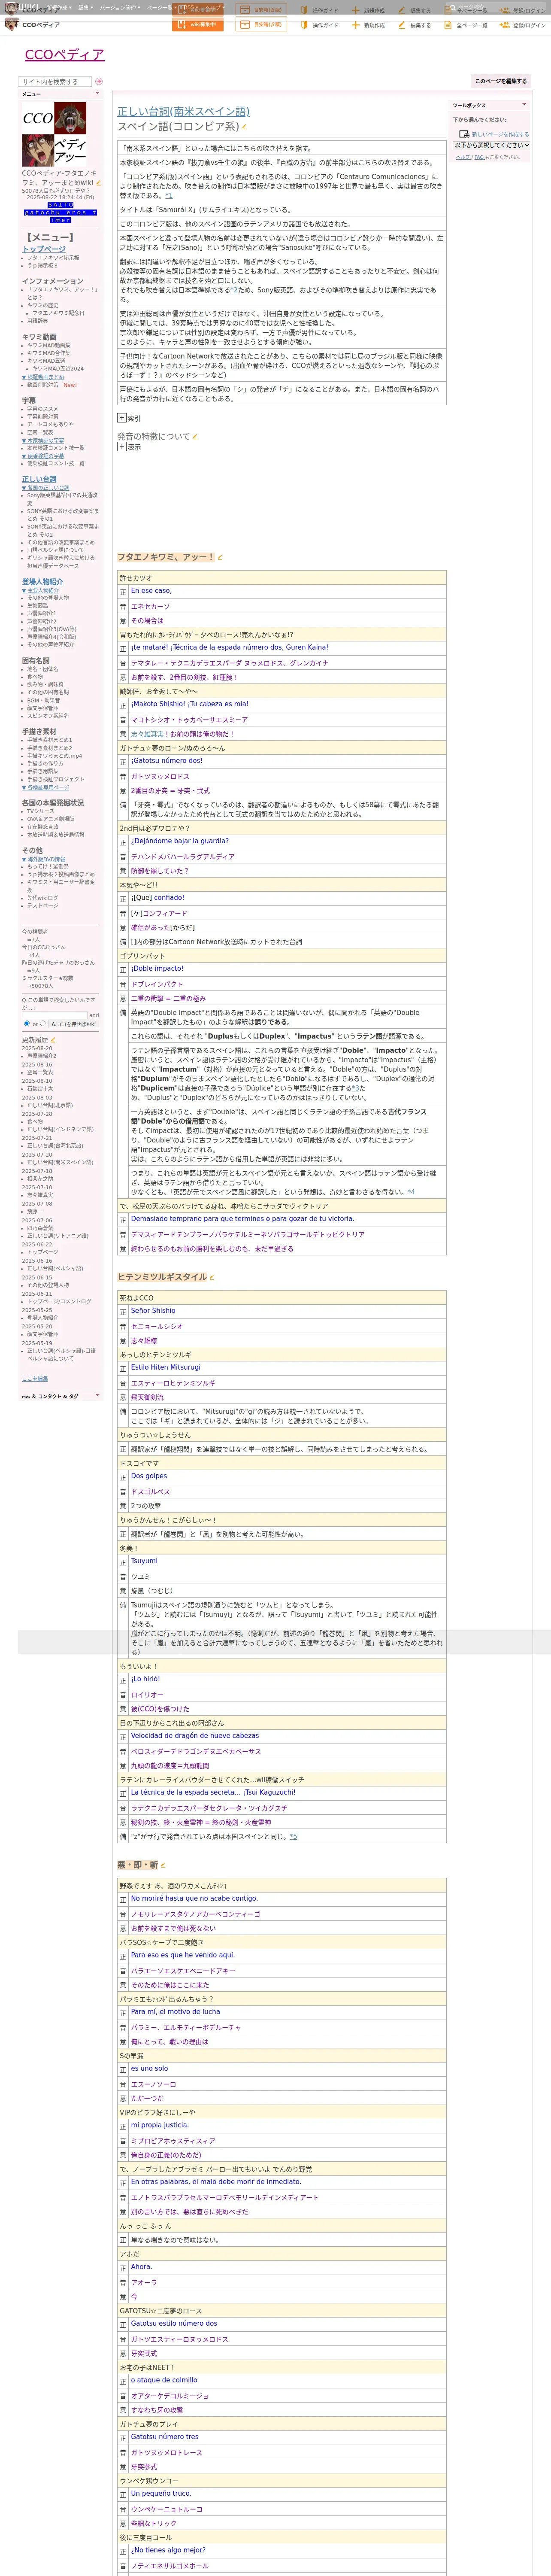Expand the 表示 plus box under 発音の特徴について

pyautogui.click(x=122, y=447)
